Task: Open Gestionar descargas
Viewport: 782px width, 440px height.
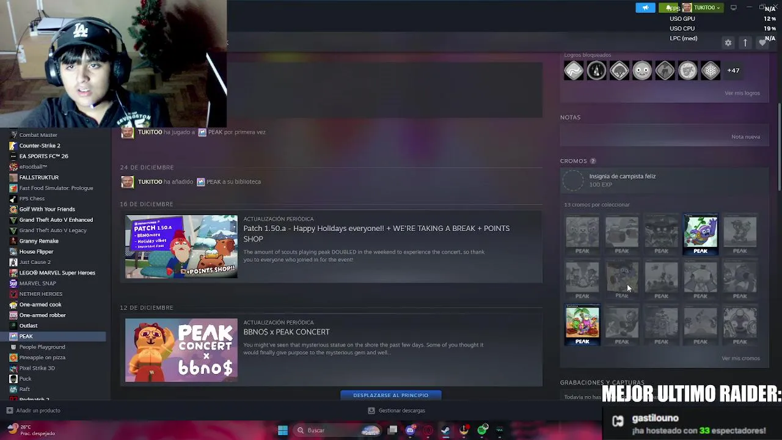Action: (396, 411)
